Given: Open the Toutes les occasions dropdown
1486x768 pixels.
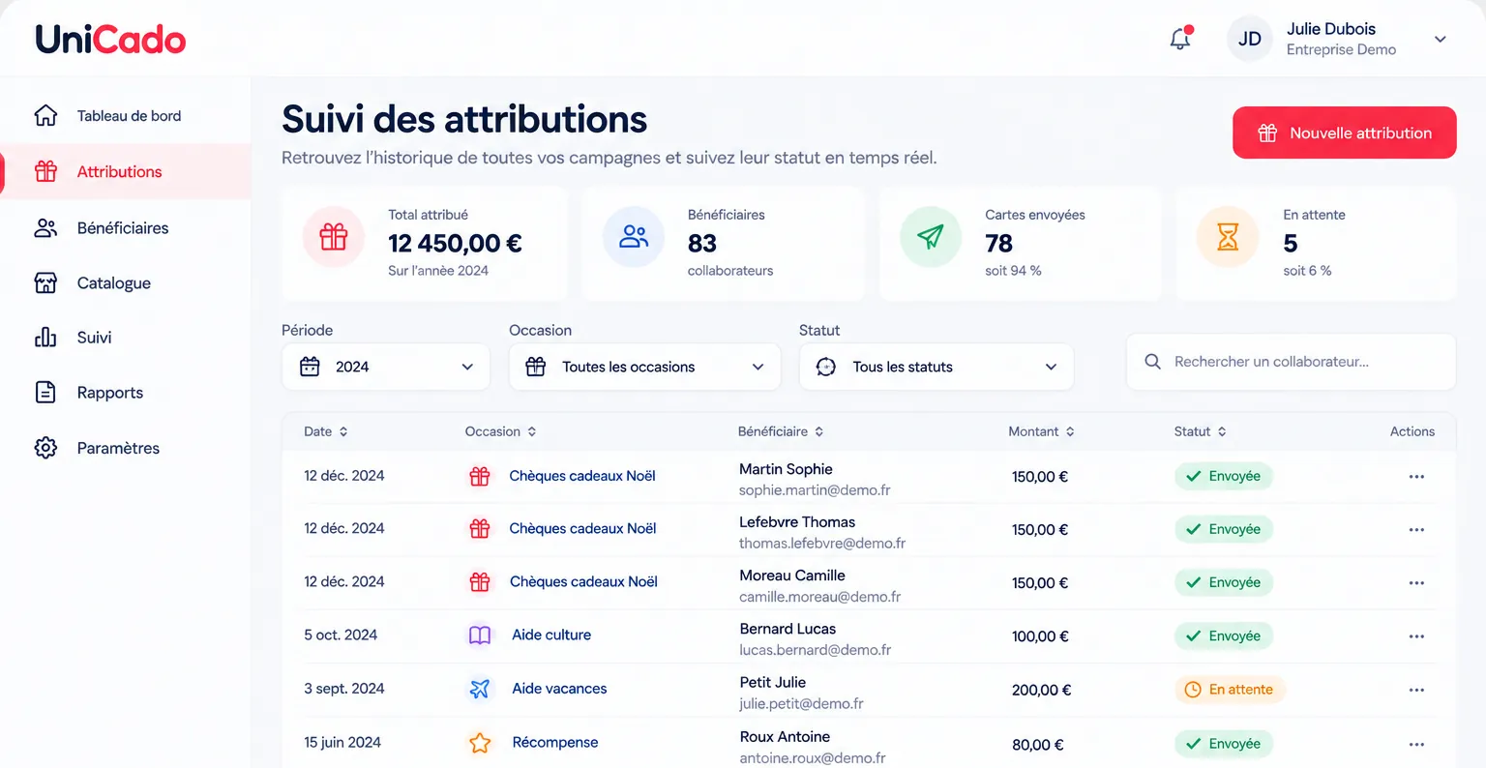Looking at the screenshot, I should click(x=645, y=367).
